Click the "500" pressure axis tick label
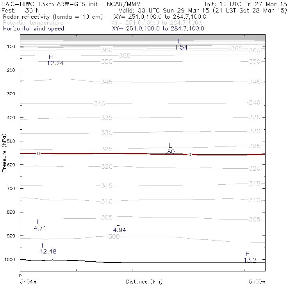289x289 pixels. click(11, 141)
